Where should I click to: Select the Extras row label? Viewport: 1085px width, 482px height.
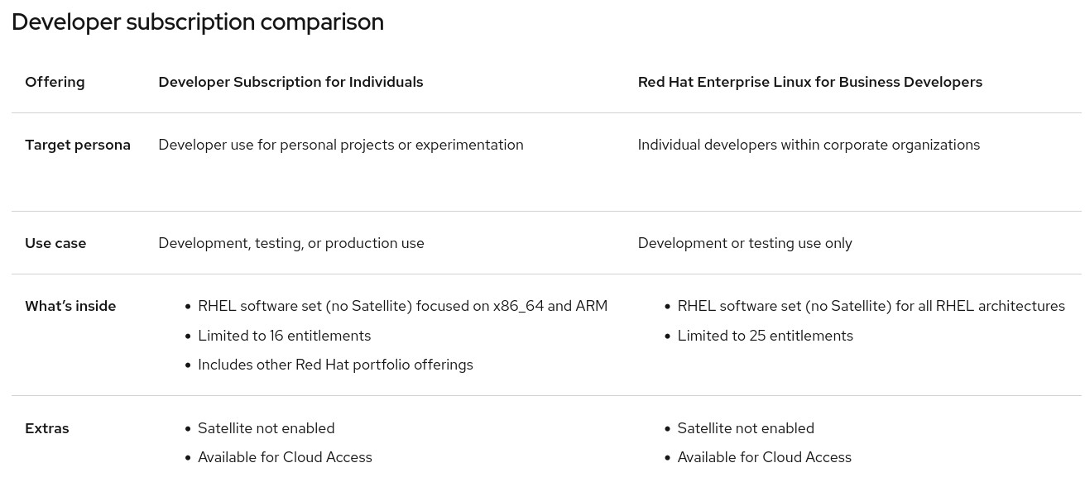[x=47, y=428]
